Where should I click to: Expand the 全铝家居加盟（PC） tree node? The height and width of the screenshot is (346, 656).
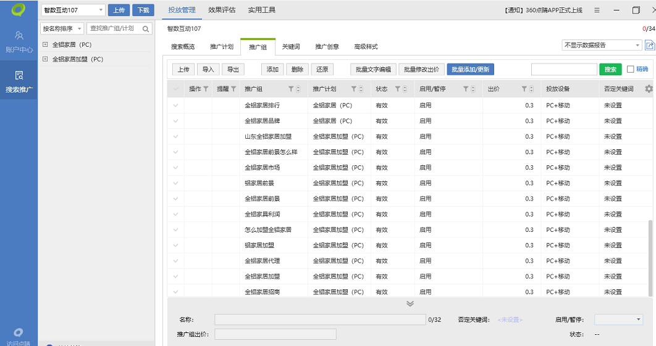click(45, 59)
